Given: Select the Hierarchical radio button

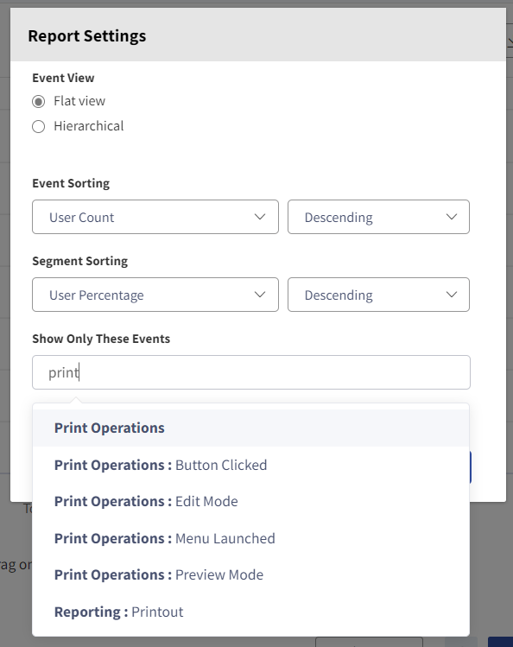Looking at the screenshot, I should pyautogui.click(x=39, y=126).
